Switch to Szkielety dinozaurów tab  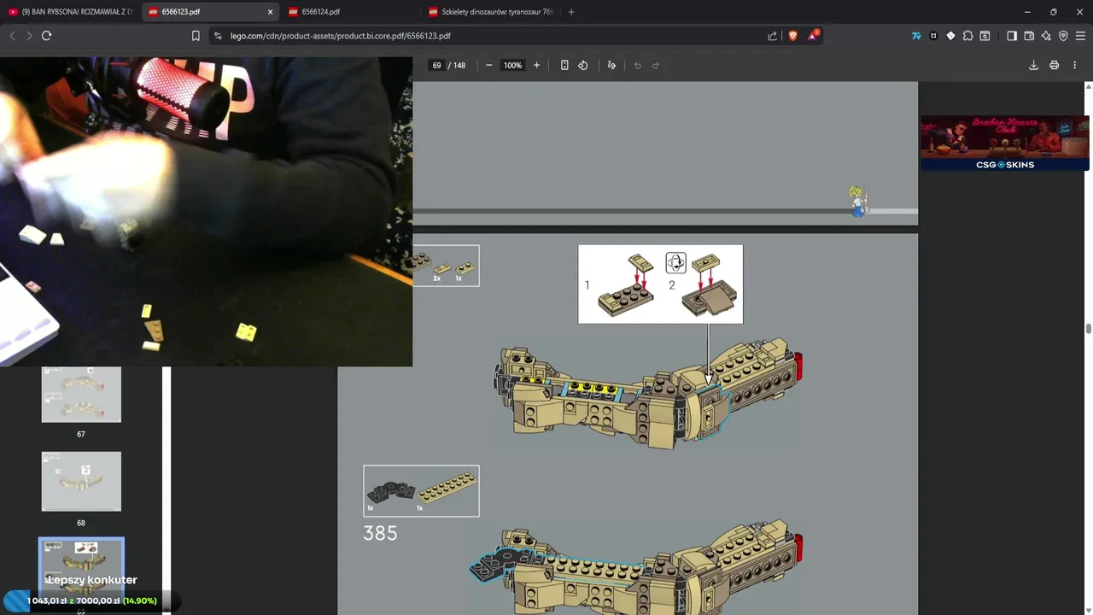pos(491,12)
